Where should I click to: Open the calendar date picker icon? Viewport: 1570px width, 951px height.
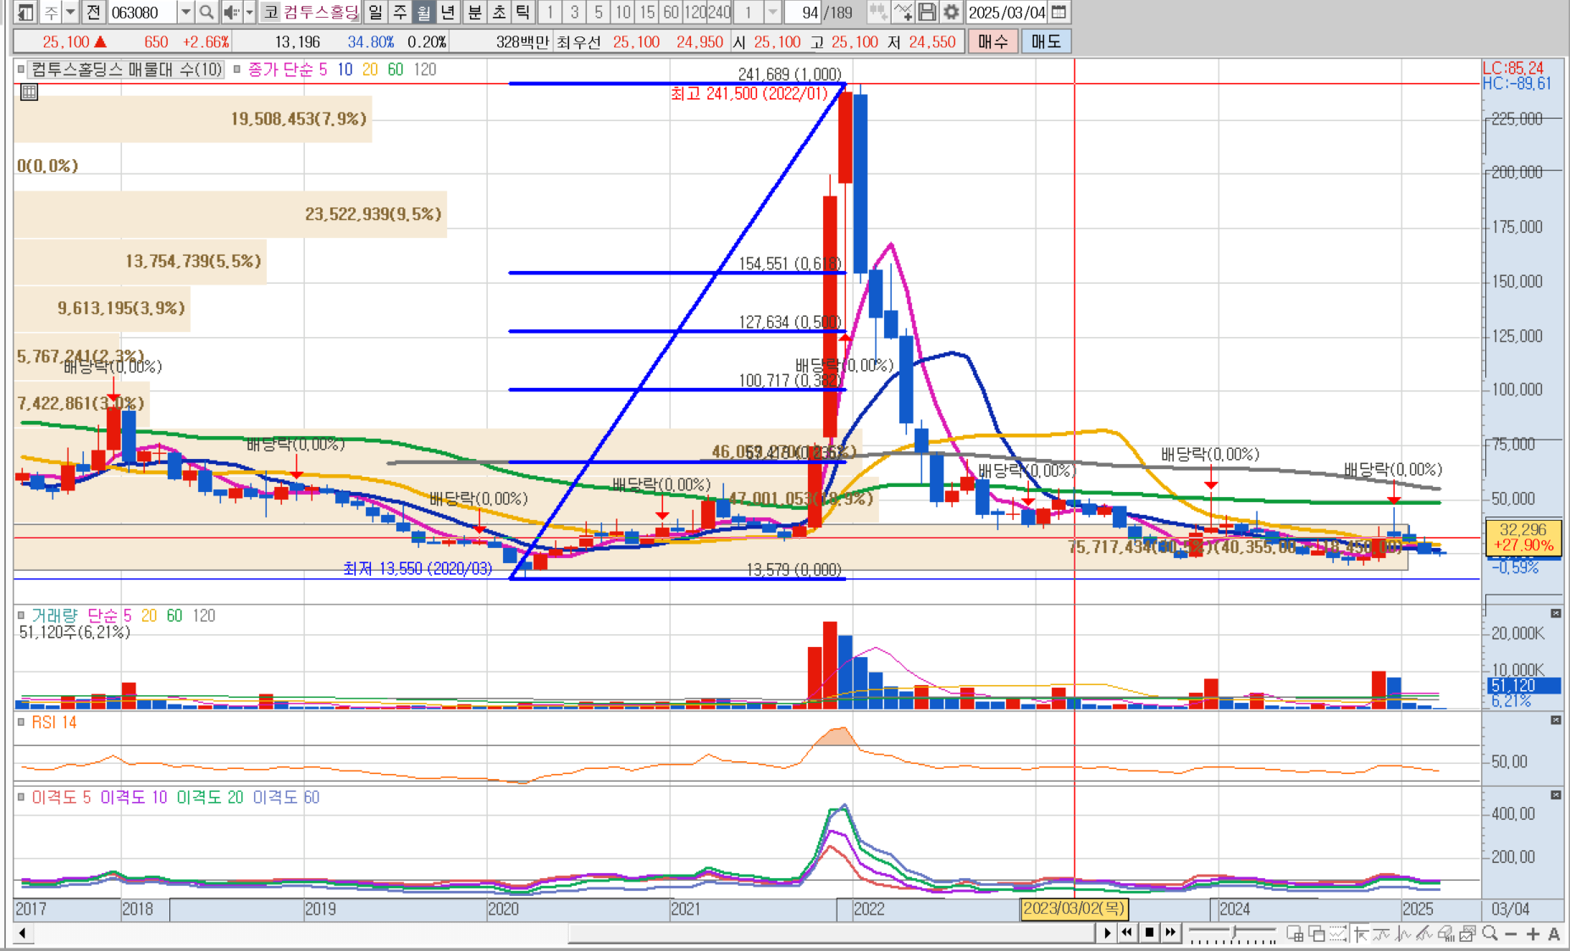[x=1059, y=12]
